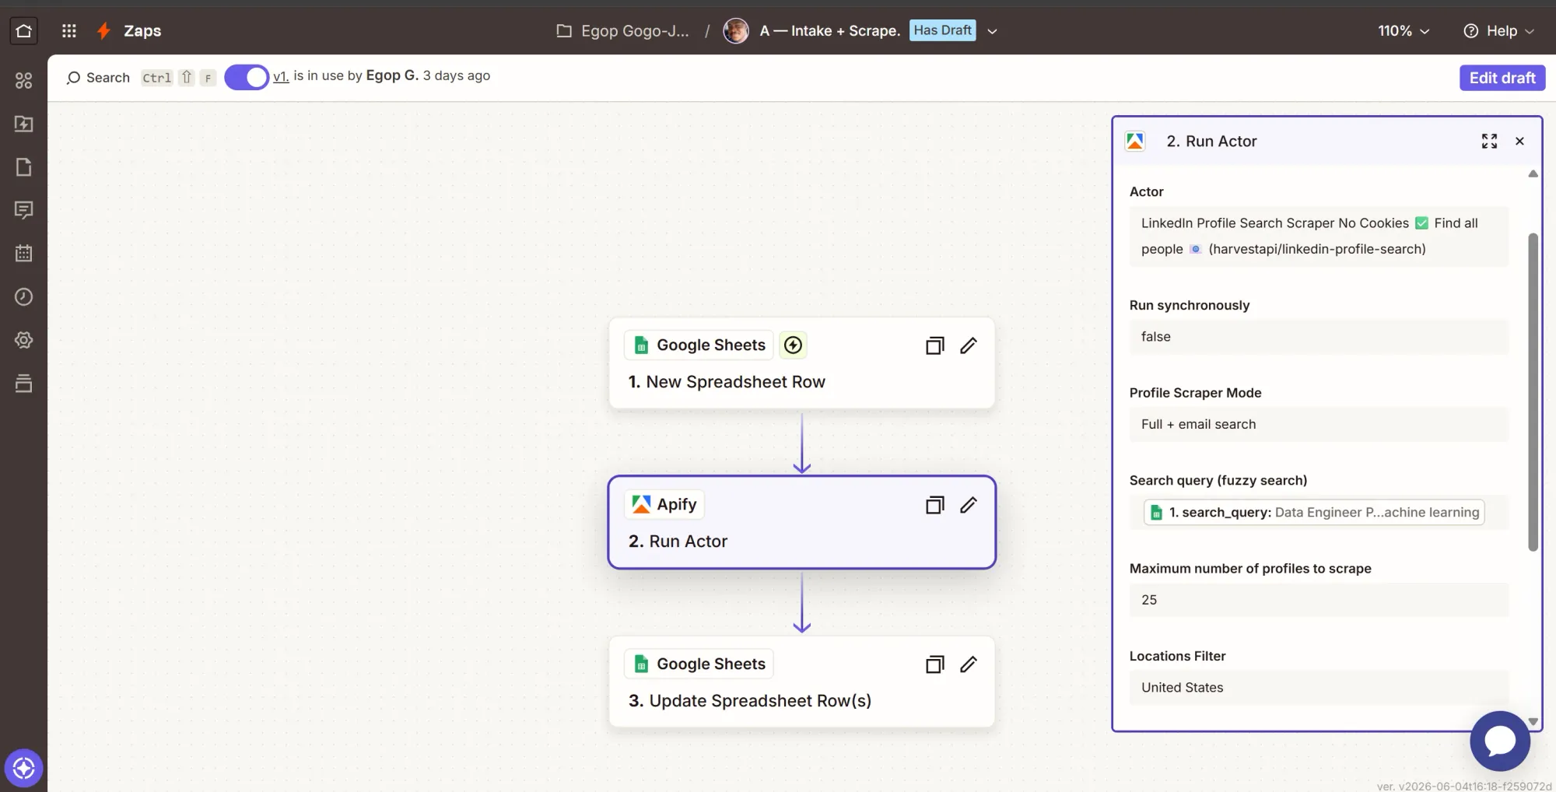Duplicate the Update Spreadsheet Row(s) step

click(x=934, y=664)
